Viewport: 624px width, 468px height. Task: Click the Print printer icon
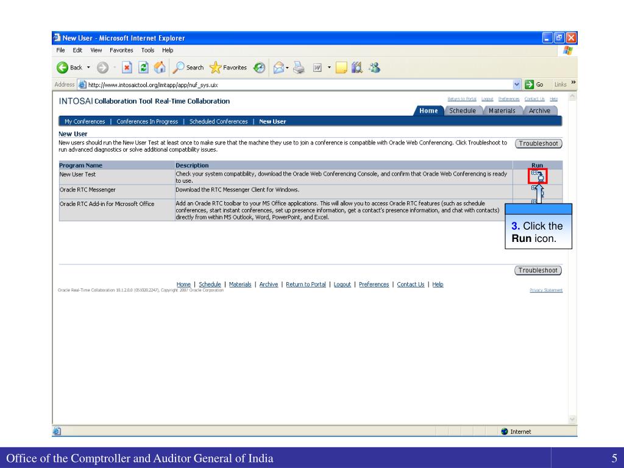click(x=299, y=68)
